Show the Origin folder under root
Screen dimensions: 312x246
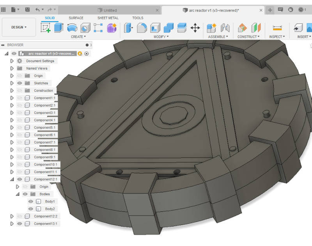click(19, 76)
